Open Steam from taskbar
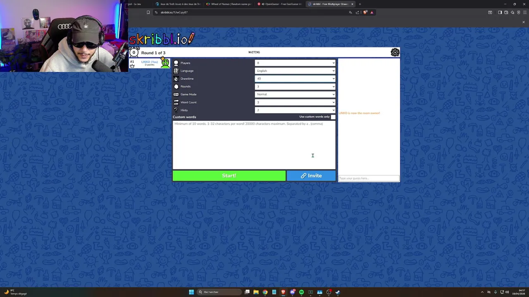The image size is (529, 297). click(338, 292)
